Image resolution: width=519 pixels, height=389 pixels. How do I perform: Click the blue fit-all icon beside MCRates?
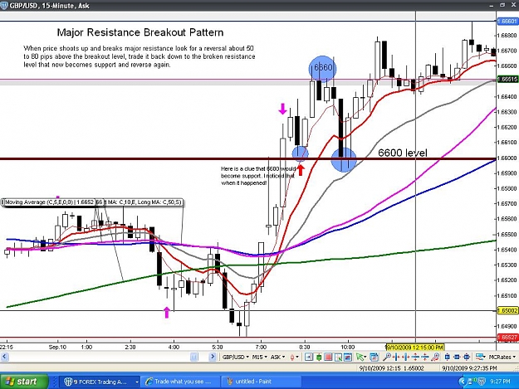coord(467,357)
